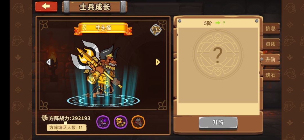
Task: Show the next soldier with right arrow
Action: [158, 62]
